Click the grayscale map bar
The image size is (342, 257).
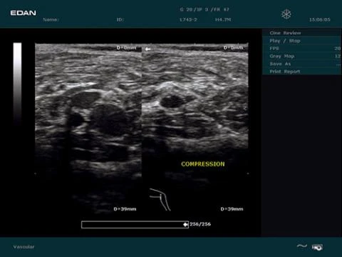tap(17, 84)
